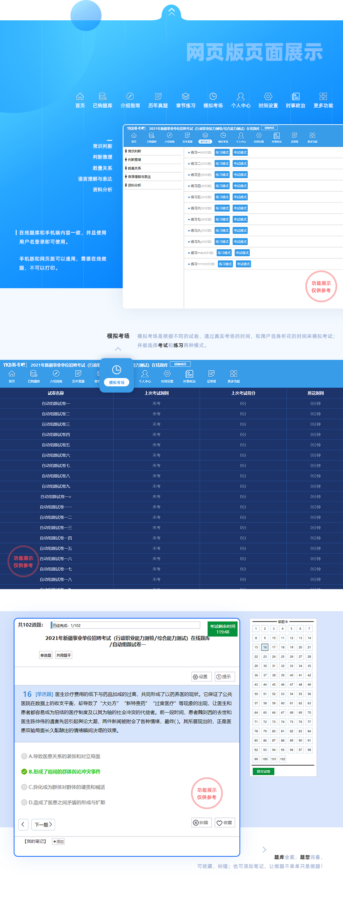Open 介绍指南 compass icon in the large top navigation
Image resolution: width=343 pixels, height=899 pixels.
point(130,97)
